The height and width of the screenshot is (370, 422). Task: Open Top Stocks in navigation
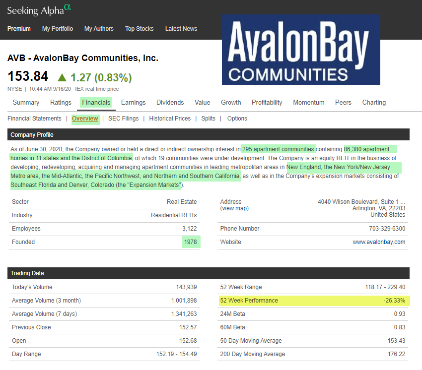[x=140, y=29]
